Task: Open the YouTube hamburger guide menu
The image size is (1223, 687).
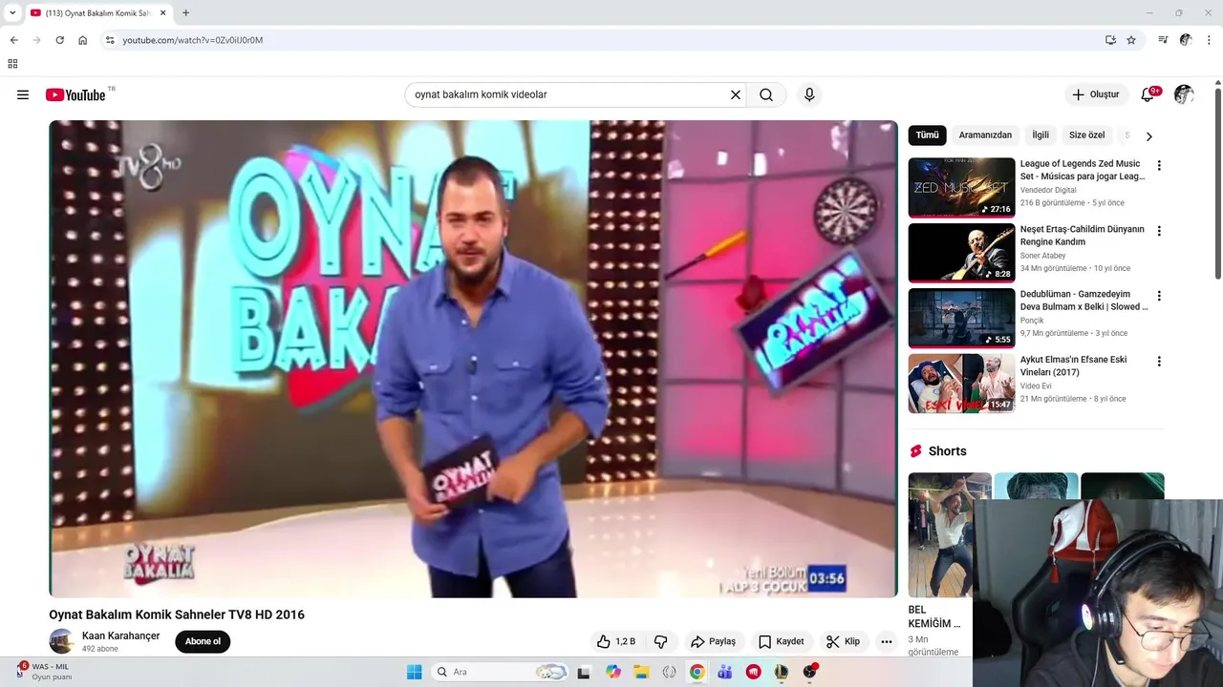Action: click(23, 94)
